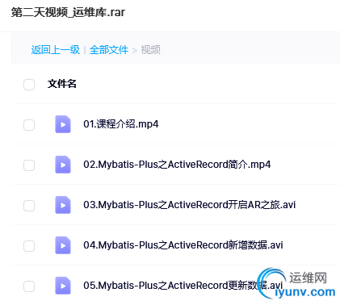Check the 04 新增数据.avi row checkbox
The height and width of the screenshot is (305, 340).
(x=29, y=246)
